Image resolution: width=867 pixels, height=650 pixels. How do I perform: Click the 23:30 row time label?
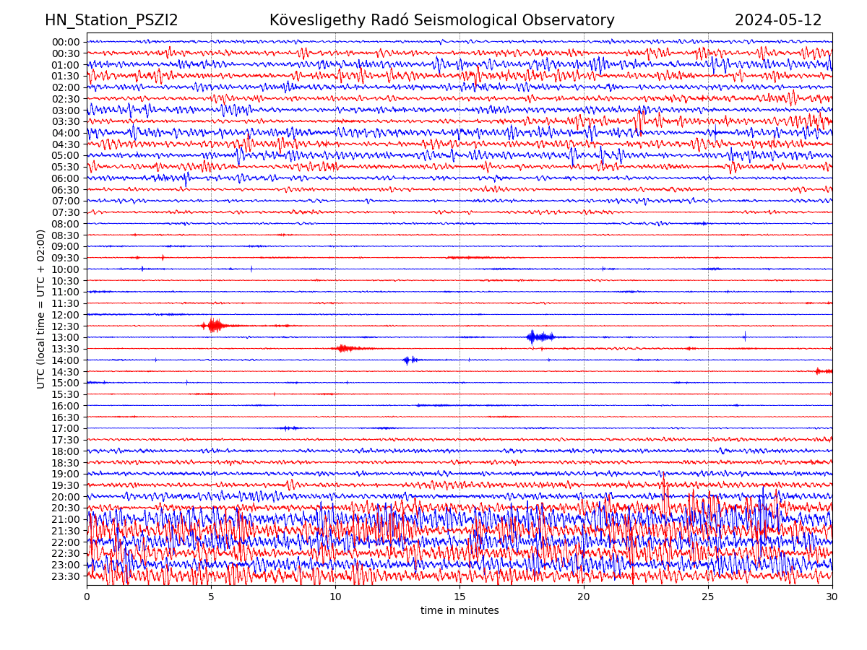[x=66, y=576]
